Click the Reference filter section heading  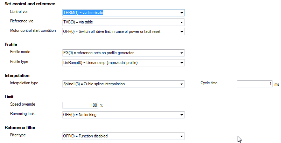pos(20,128)
